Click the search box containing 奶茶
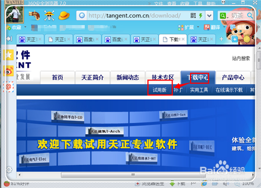Screen dimensions: 261x188 (x=237, y=16)
